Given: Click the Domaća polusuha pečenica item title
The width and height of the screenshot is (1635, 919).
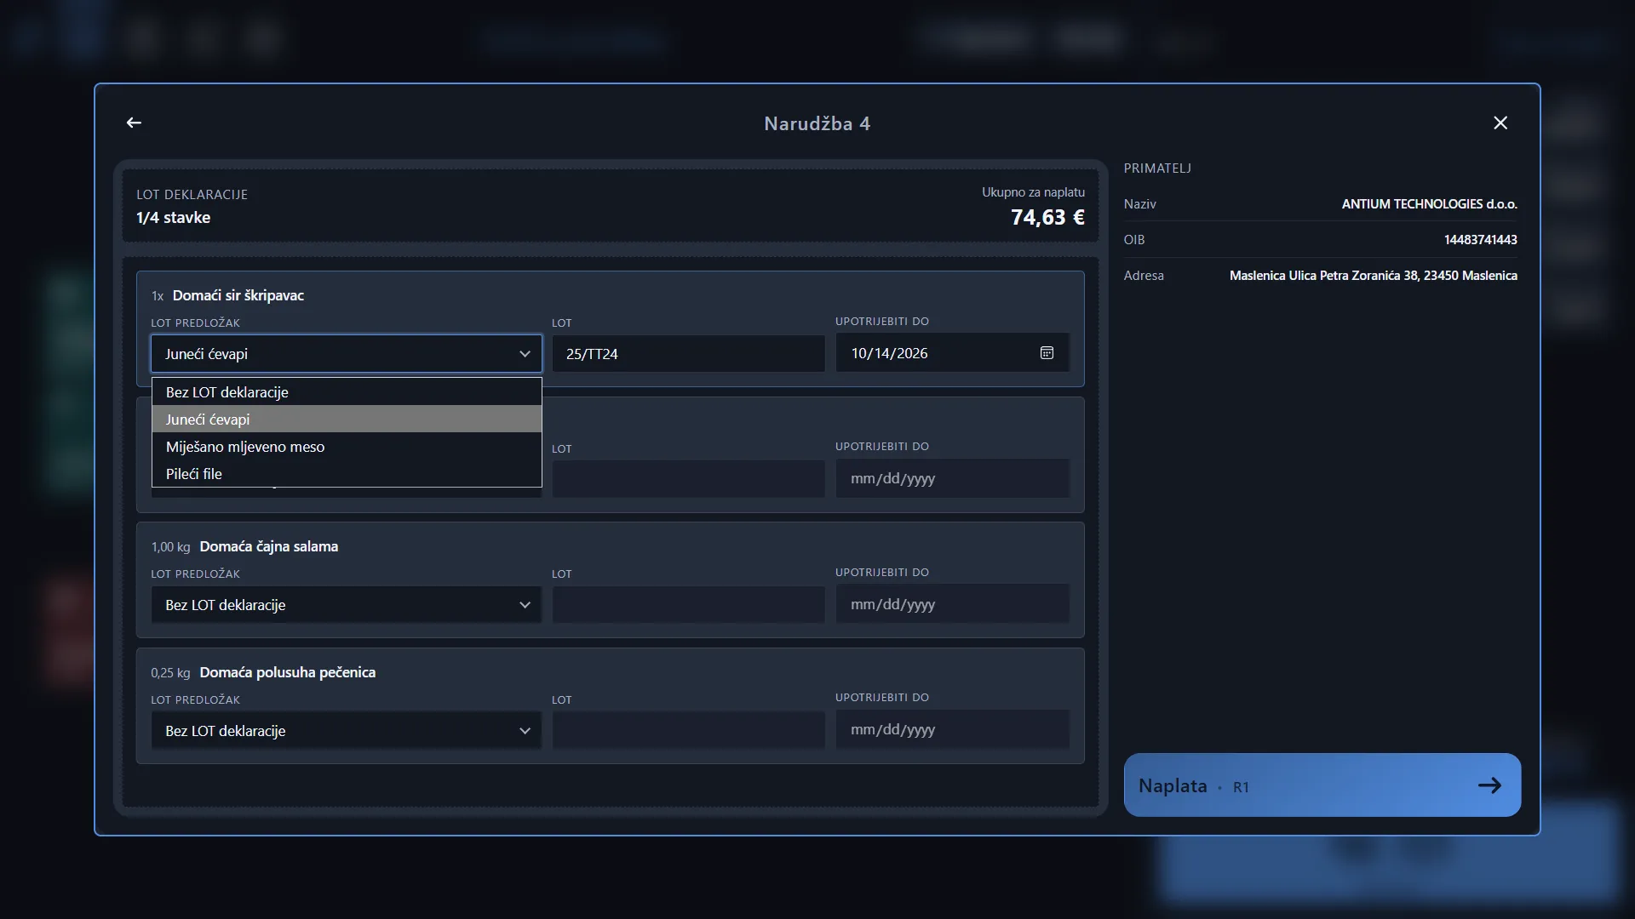Looking at the screenshot, I should (x=287, y=672).
